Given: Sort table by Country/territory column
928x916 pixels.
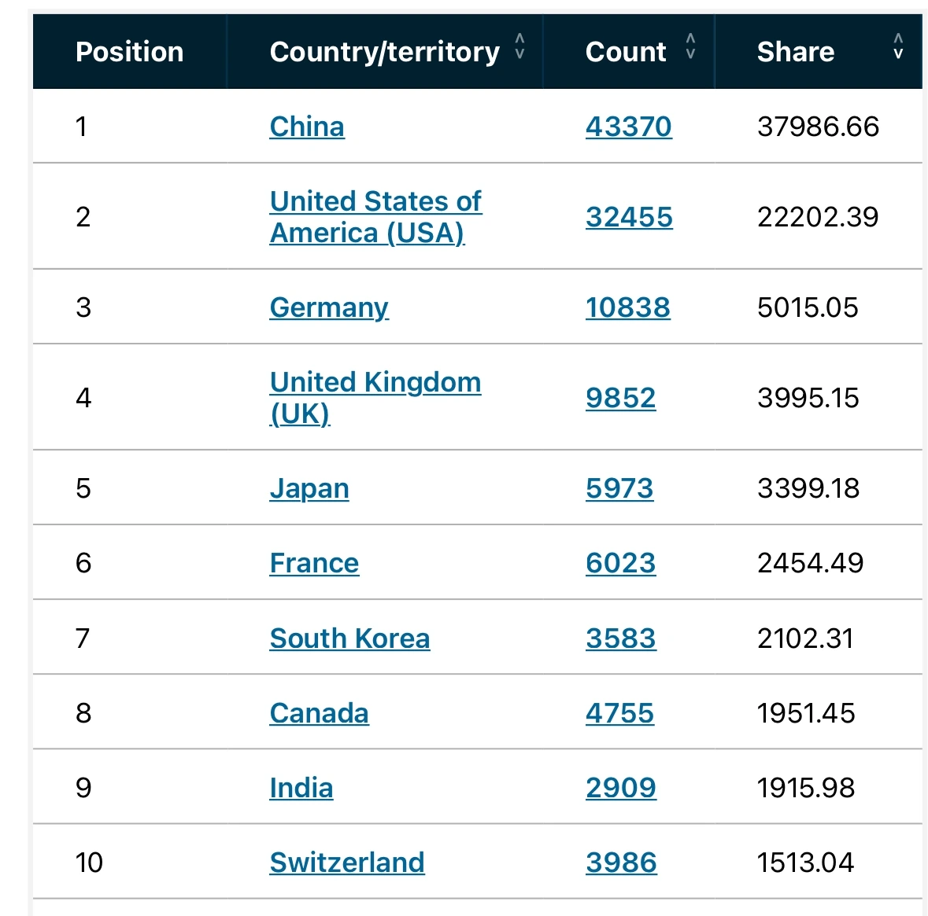Looking at the screenshot, I should click(519, 46).
